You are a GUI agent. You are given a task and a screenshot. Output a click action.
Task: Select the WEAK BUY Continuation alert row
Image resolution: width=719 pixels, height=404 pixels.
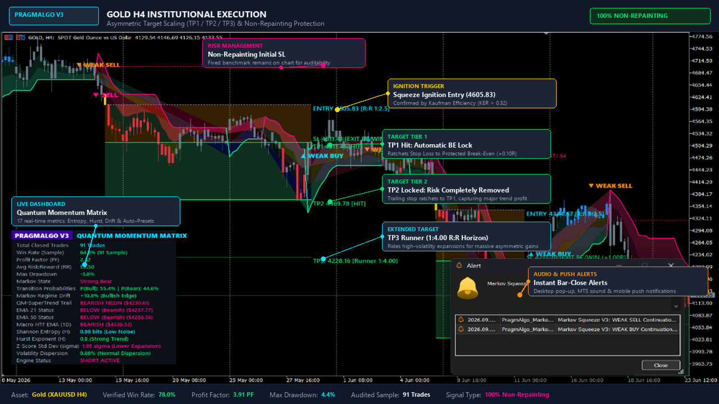pos(567,329)
